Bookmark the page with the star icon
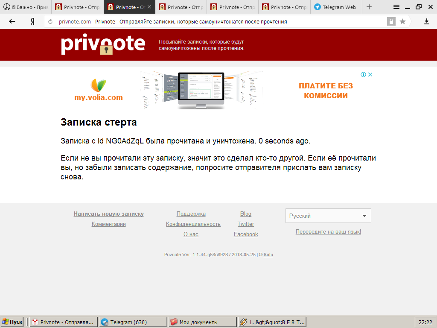 402,21
